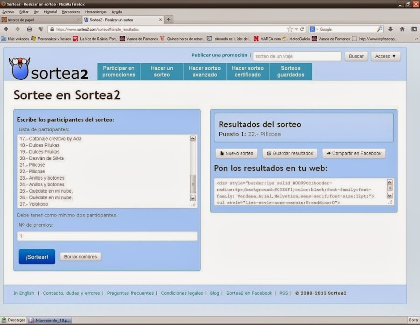This screenshot has width=420, height=325.
Task: Switch to the tesoros de papel tab
Action: (x=41, y=20)
